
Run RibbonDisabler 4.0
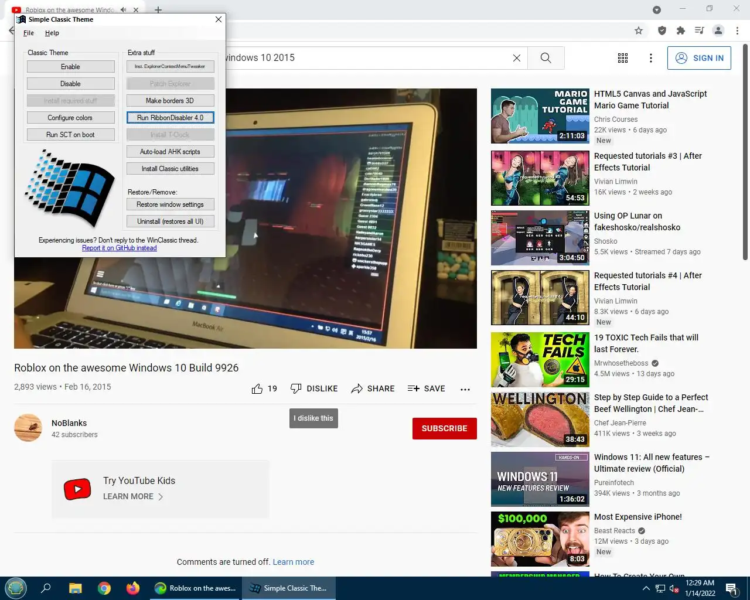pyautogui.click(x=170, y=118)
